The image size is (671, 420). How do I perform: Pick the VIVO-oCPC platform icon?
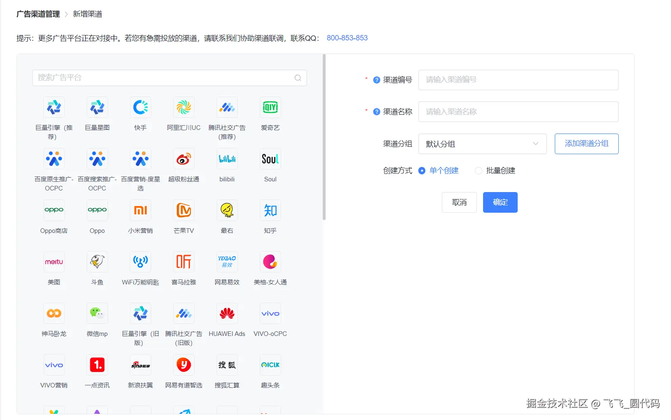pyautogui.click(x=270, y=313)
